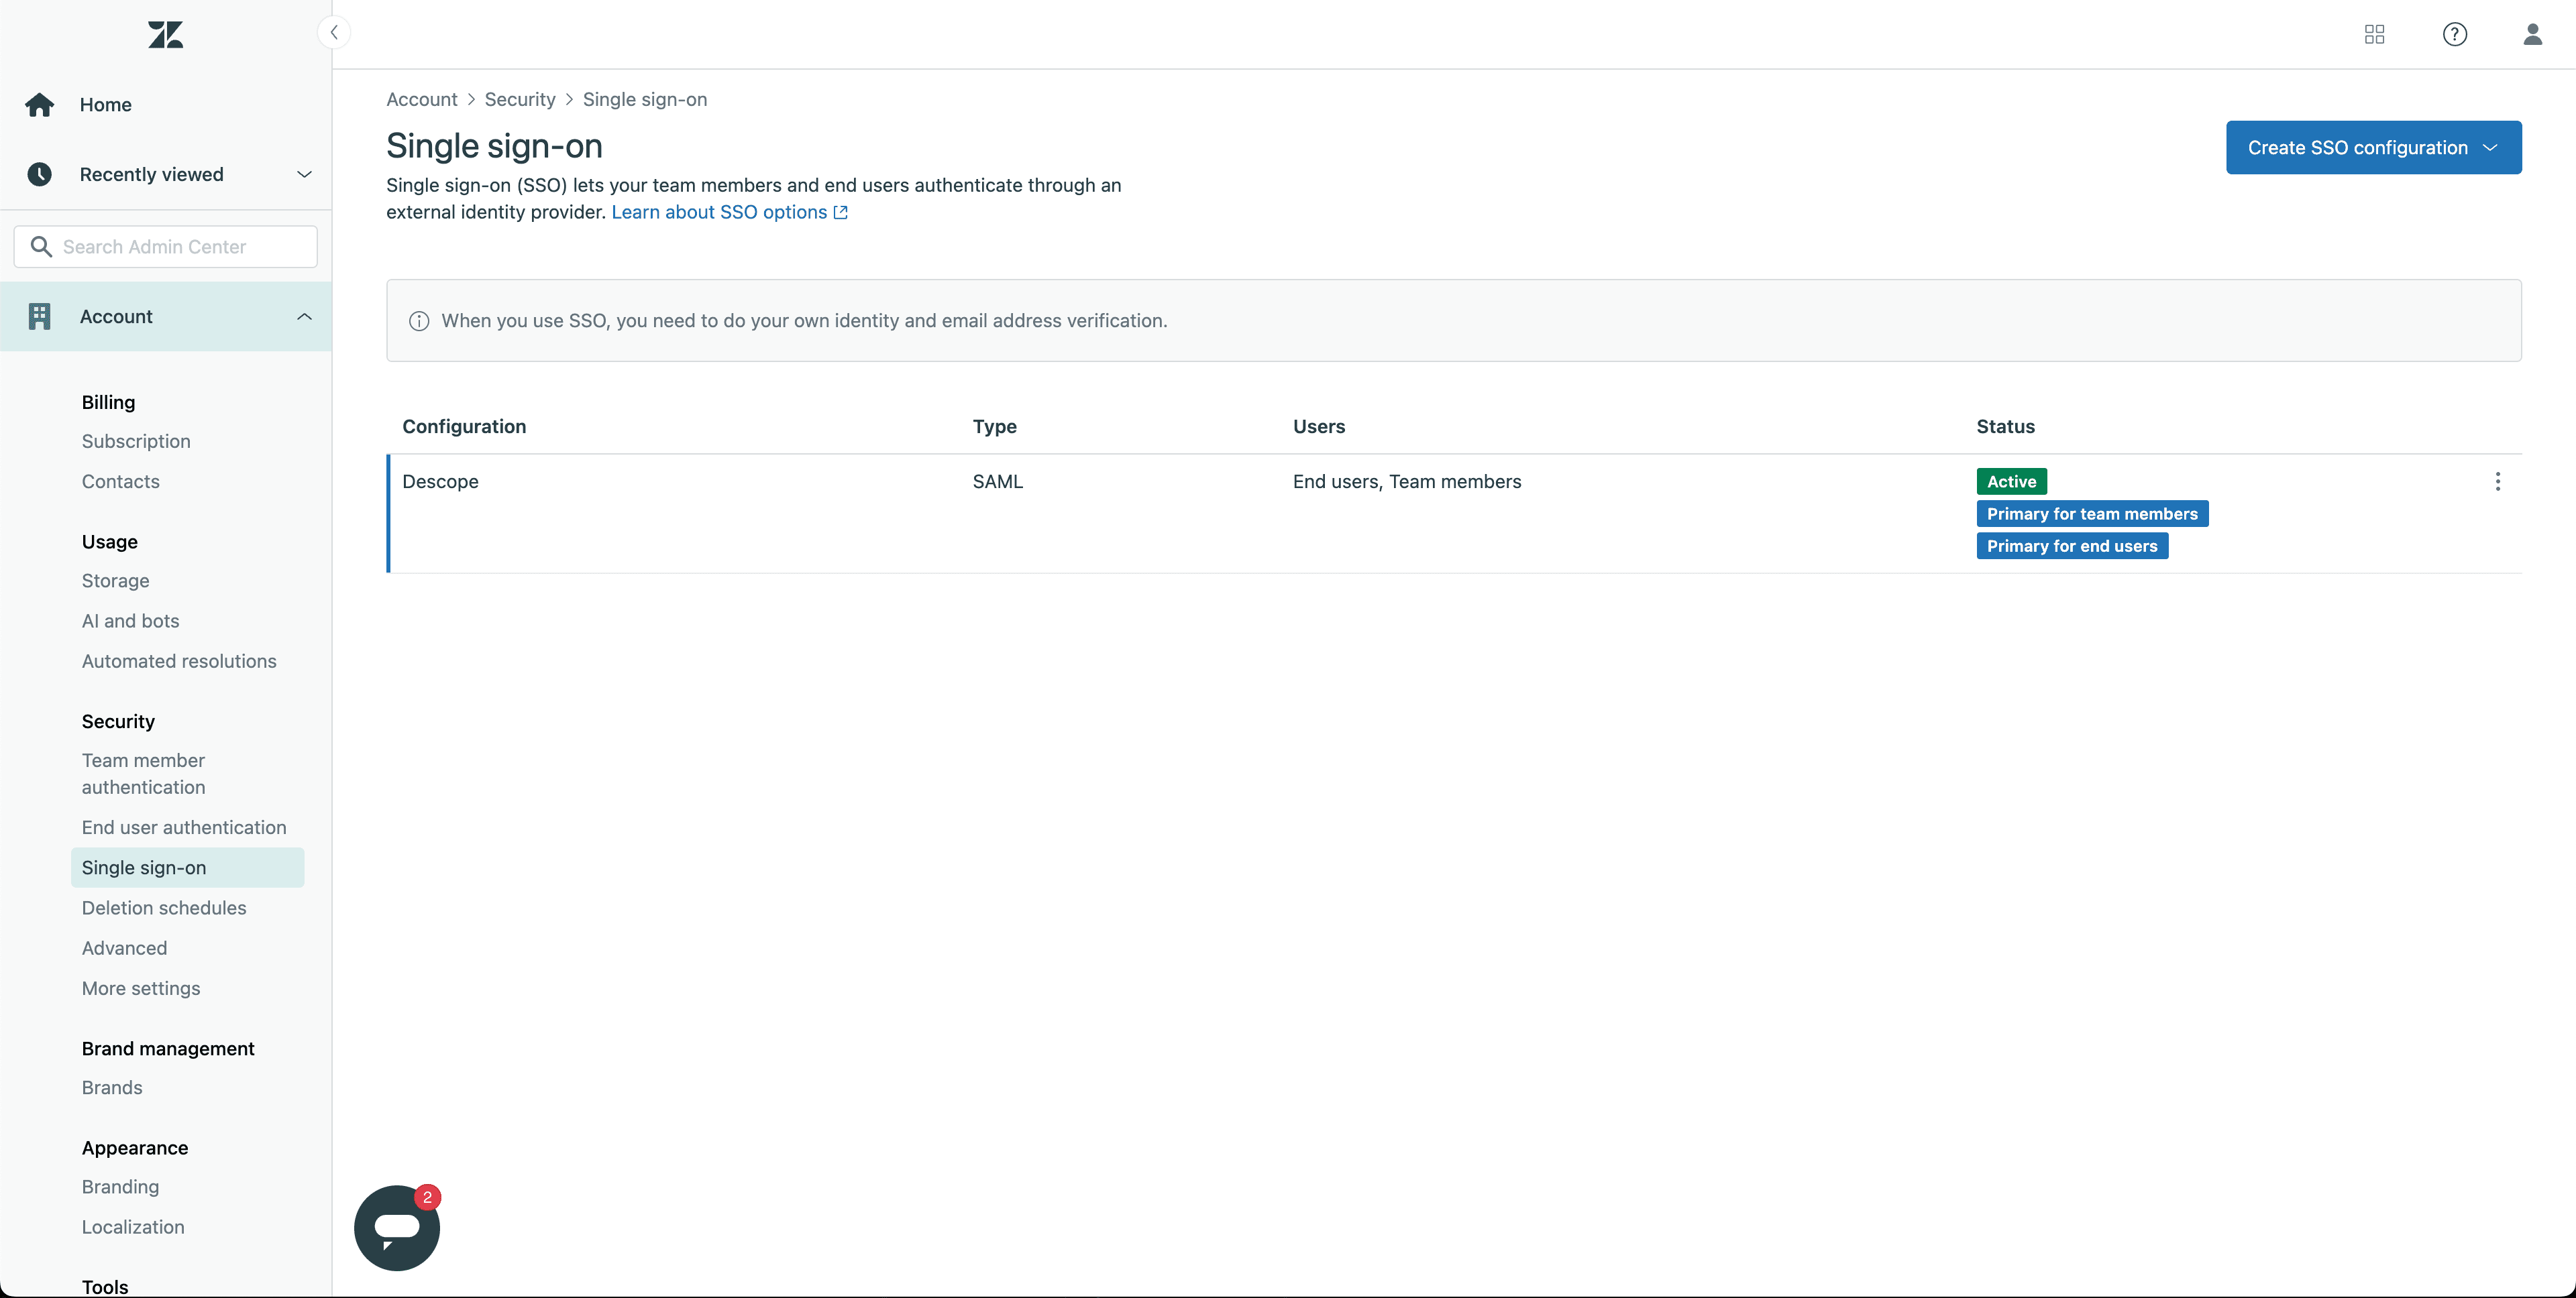This screenshot has height=1298, width=2576.
Task: Click in the Search Admin Center field
Action: [x=166, y=246]
